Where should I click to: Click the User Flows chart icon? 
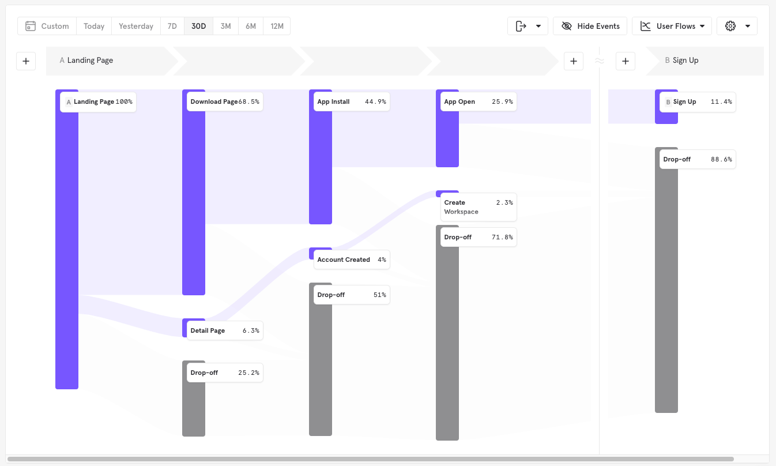coord(645,25)
